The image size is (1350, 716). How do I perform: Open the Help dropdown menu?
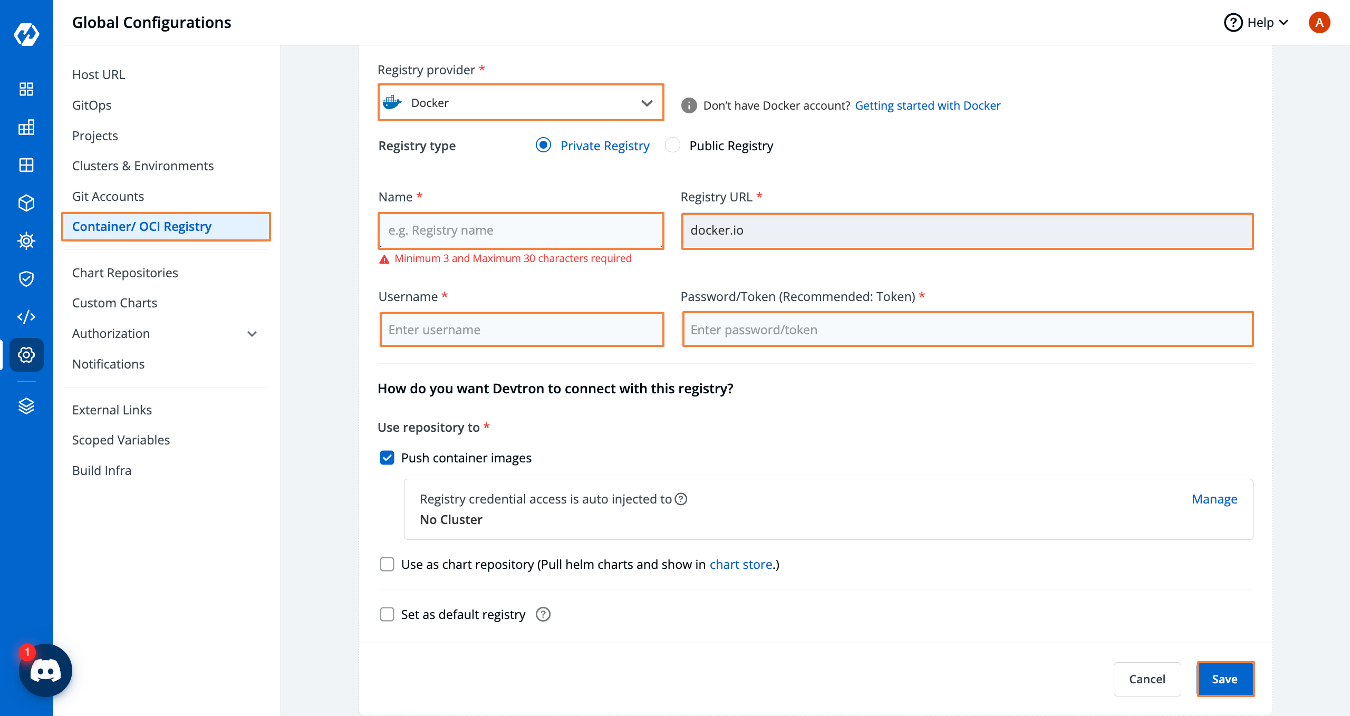point(1257,23)
